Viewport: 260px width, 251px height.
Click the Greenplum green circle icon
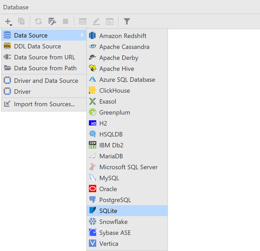(x=93, y=112)
